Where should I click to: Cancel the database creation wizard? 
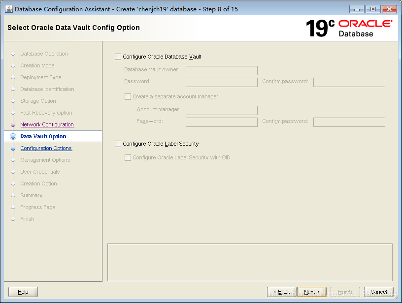pos(379,292)
